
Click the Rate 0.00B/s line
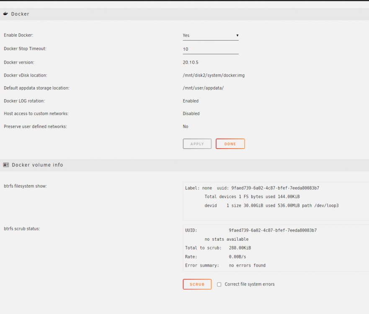click(x=216, y=257)
